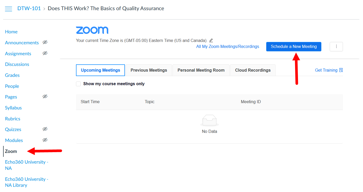Viewport: 363px width, 192px height.
Task: Open Echo360 University - NA Library link
Action: [x=27, y=182]
